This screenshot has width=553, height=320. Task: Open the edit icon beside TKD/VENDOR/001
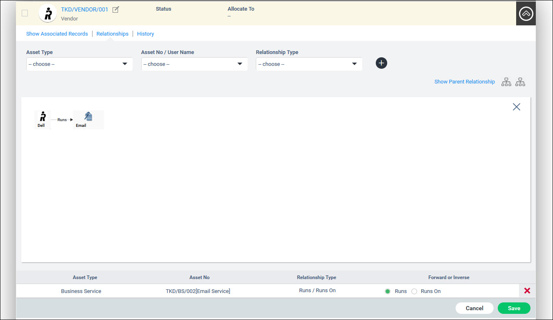point(115,9)
